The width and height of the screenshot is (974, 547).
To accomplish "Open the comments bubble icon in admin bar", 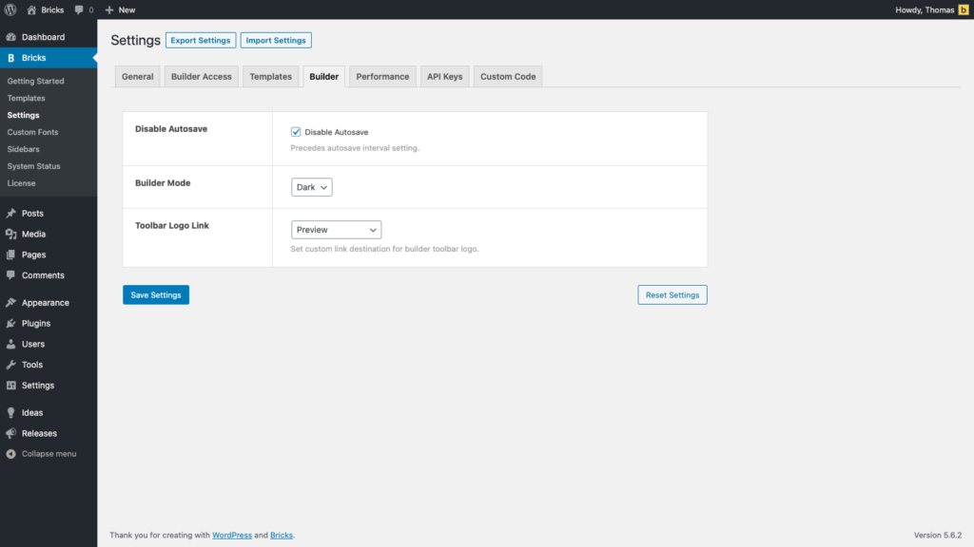I will pos(79,9).
